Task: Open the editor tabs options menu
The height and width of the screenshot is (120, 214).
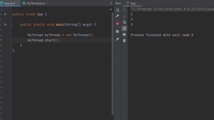Action: pos(111,3)
